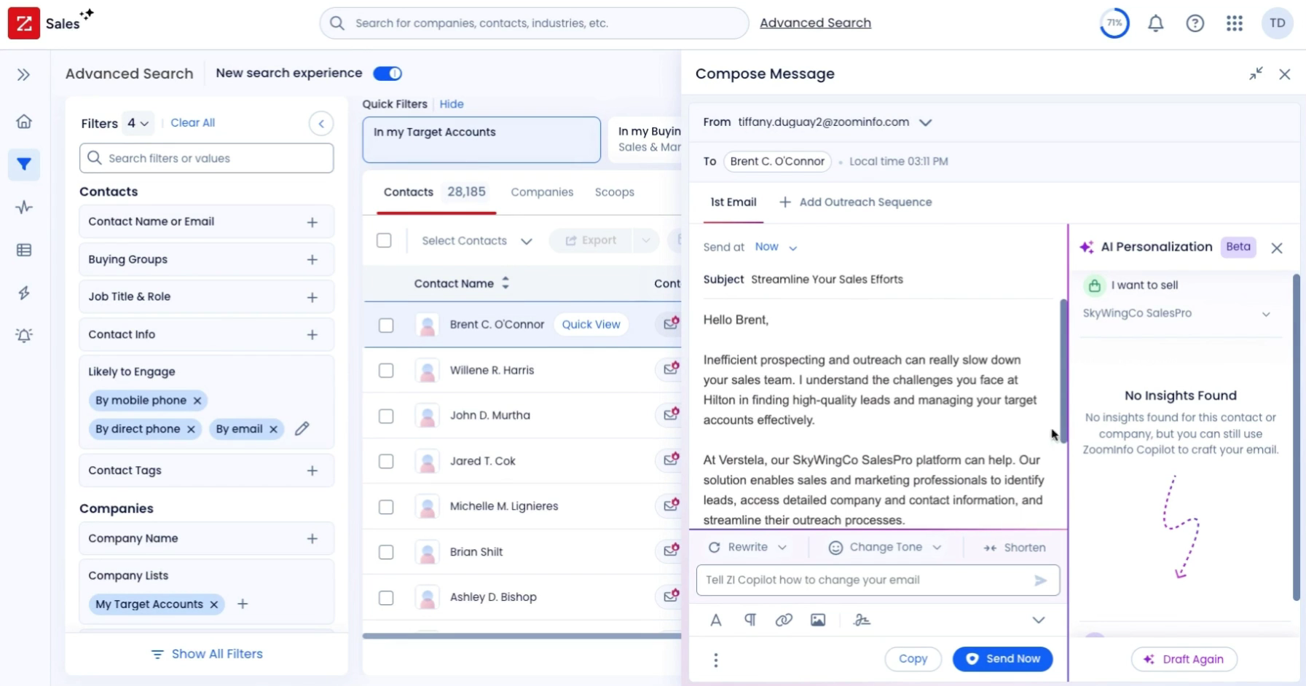1306x686 pixels.
Task: Insert a signature into the email
Action: pos(862,620)
